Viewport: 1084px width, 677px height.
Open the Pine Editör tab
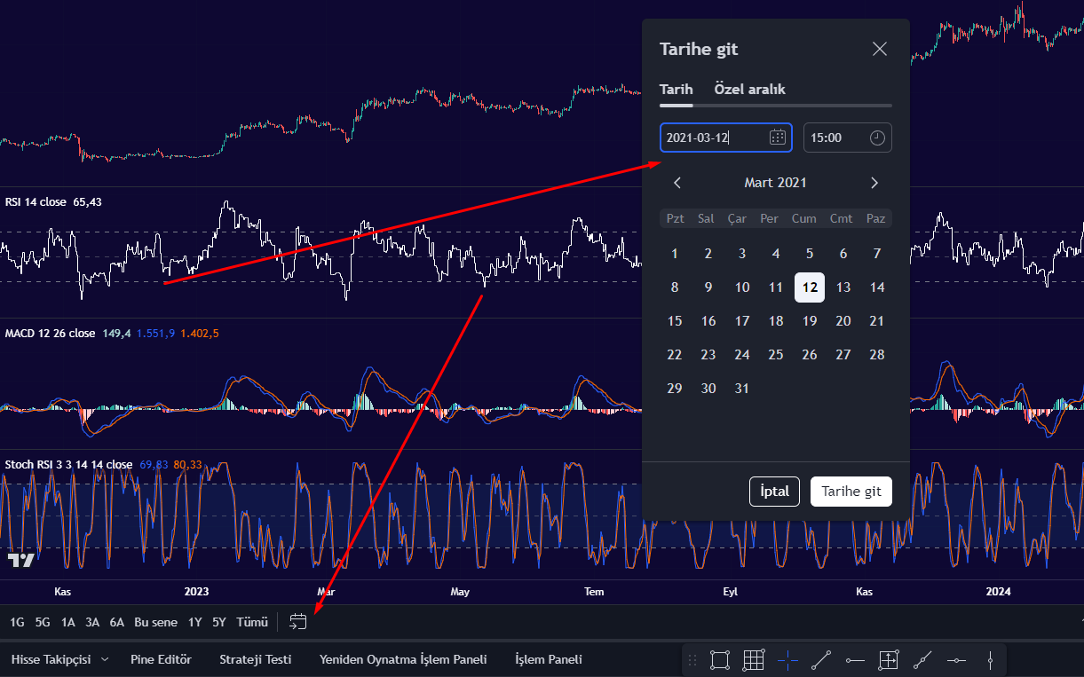tap(161, 659)
